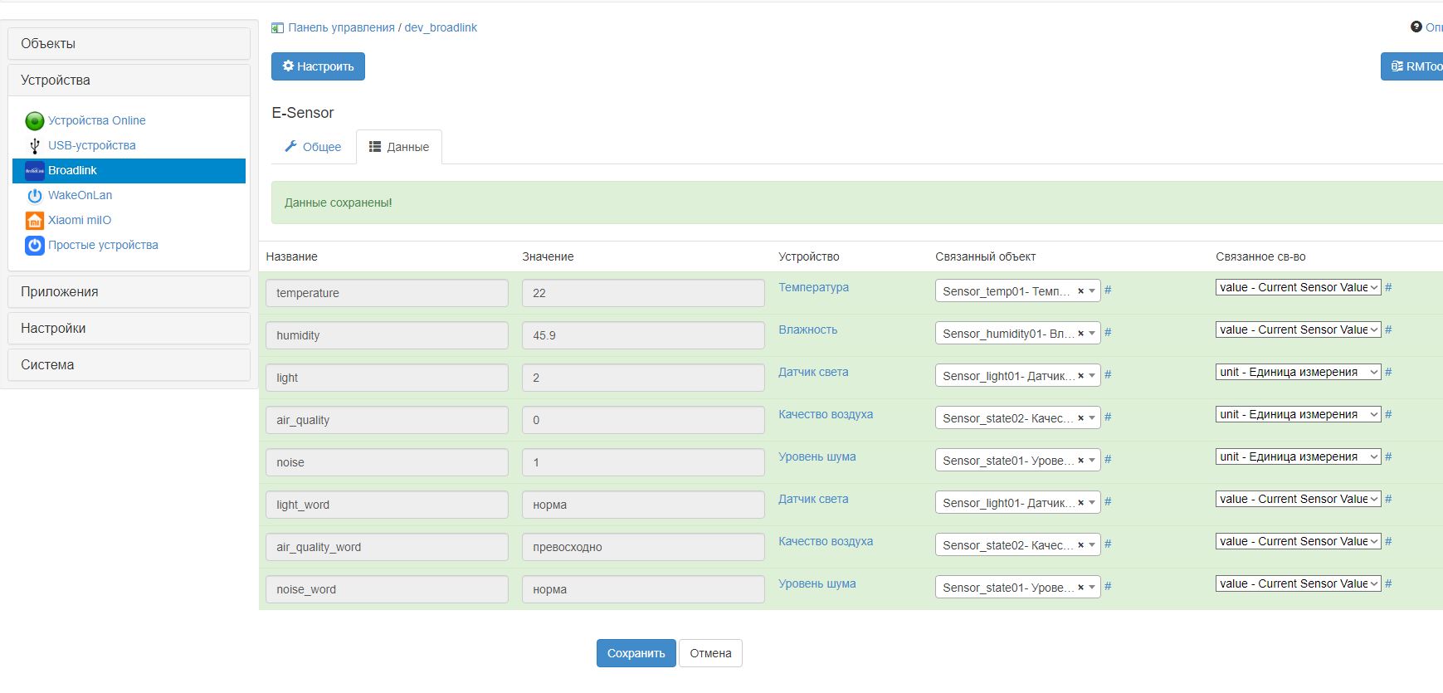Open Датчик света link in the light_word row
The image size is (1443, 693).
813,499
